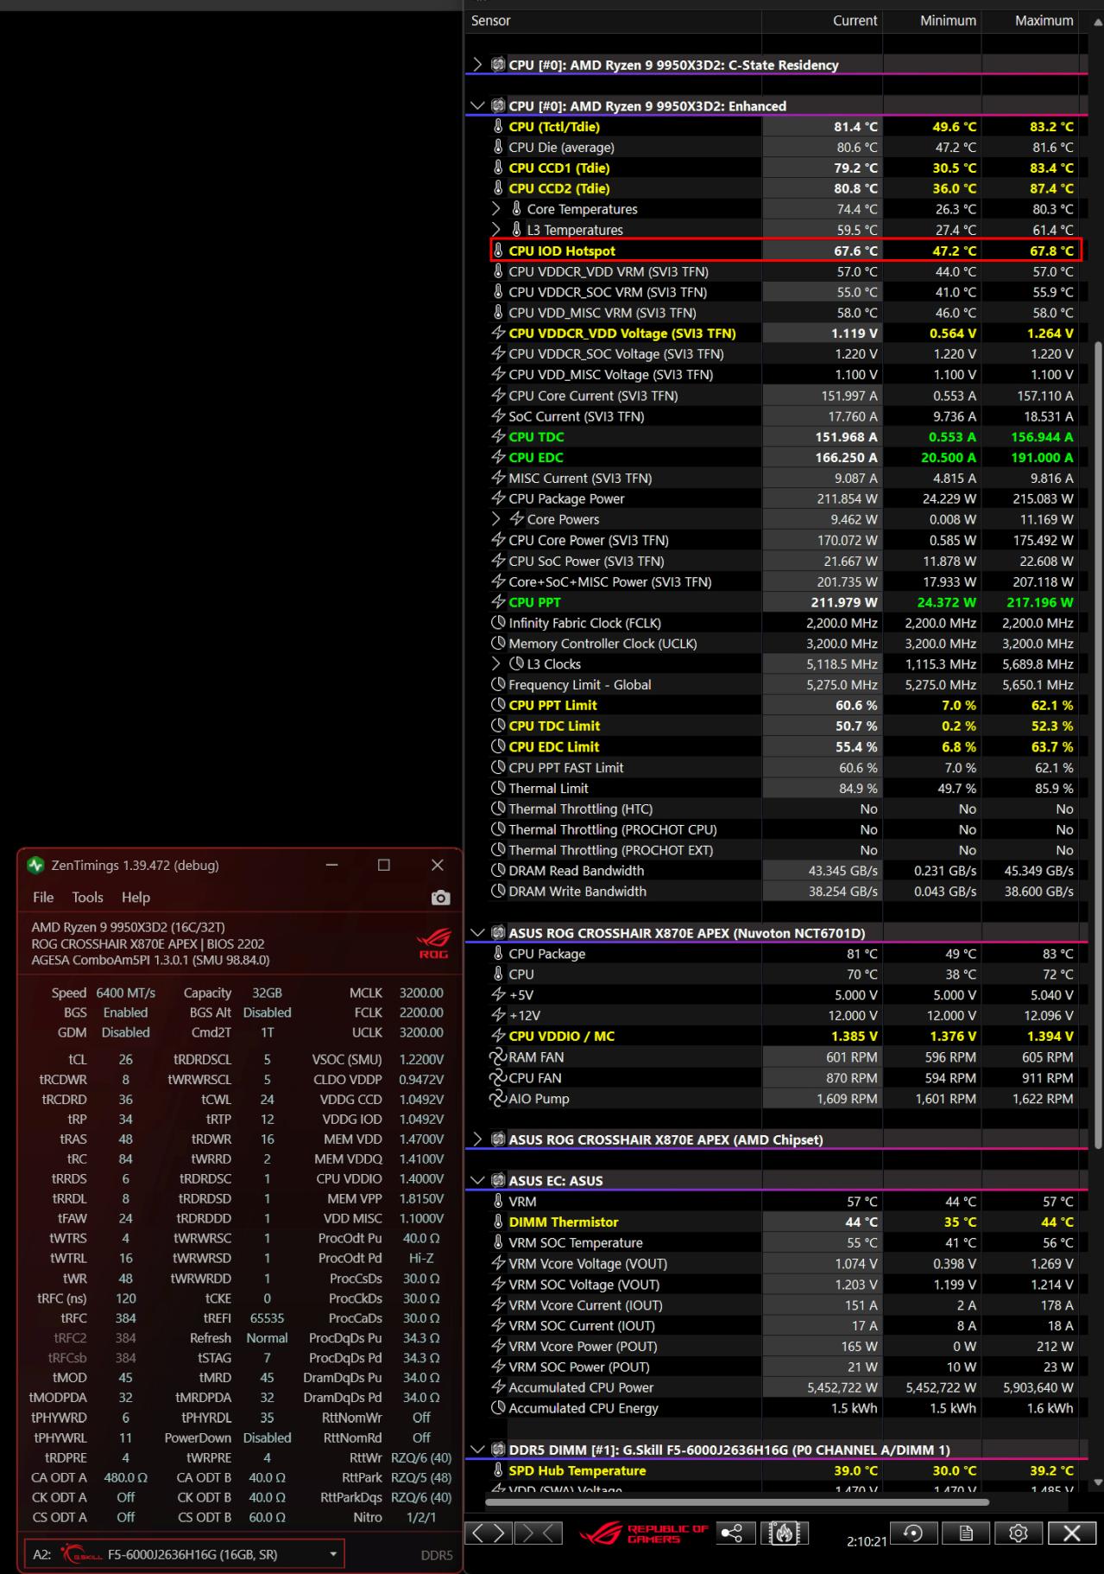
Task: Expand the L3 Temperatures row
Action: point(495,230)
